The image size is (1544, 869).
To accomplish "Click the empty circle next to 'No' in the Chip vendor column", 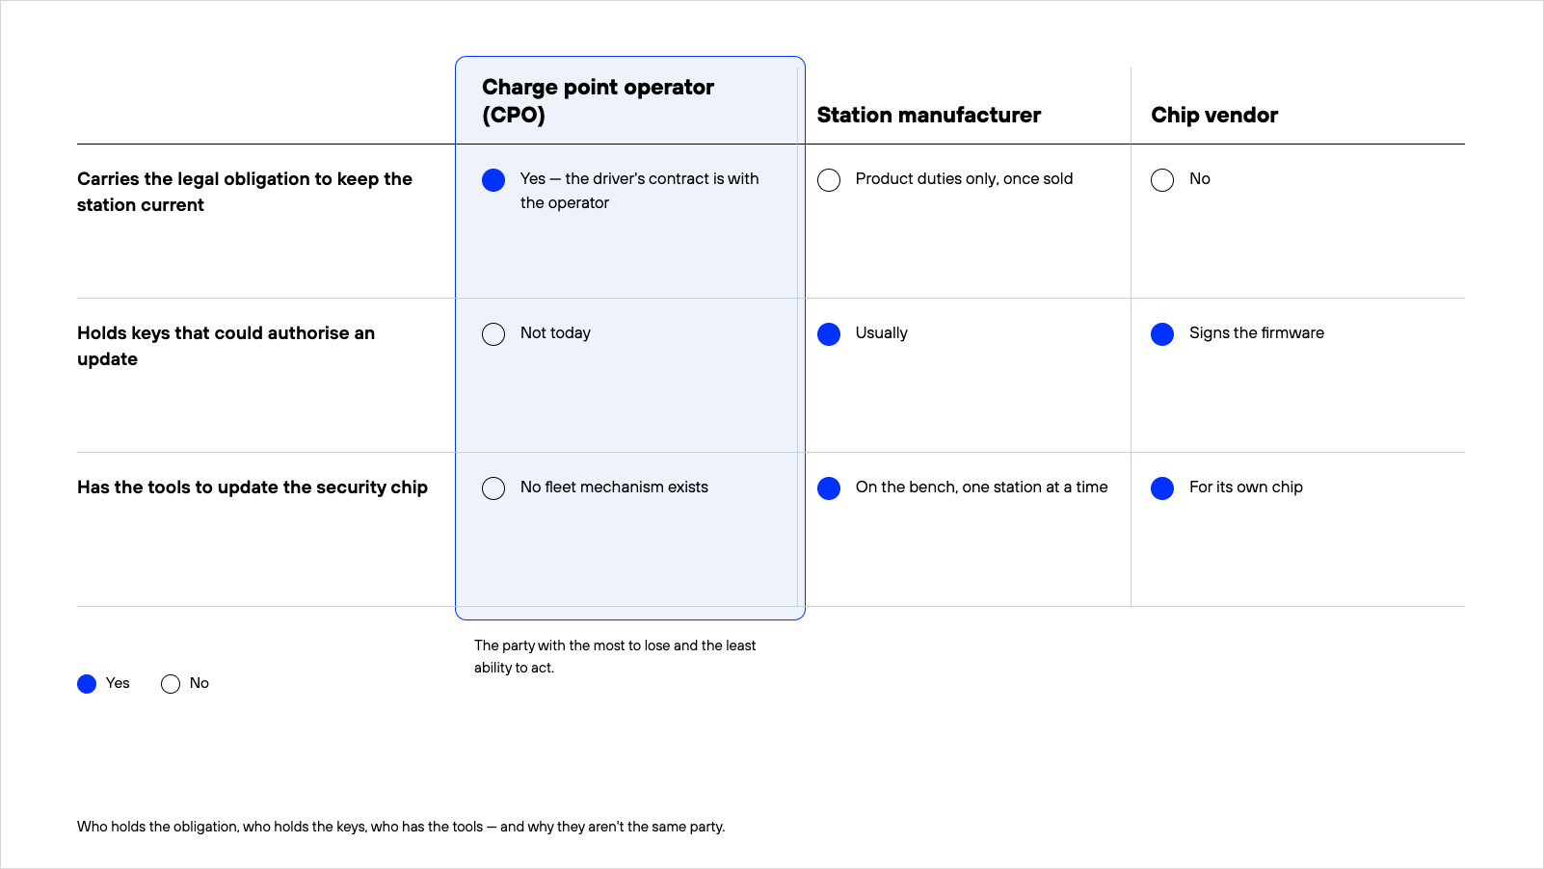I will tap(1162, 180).
